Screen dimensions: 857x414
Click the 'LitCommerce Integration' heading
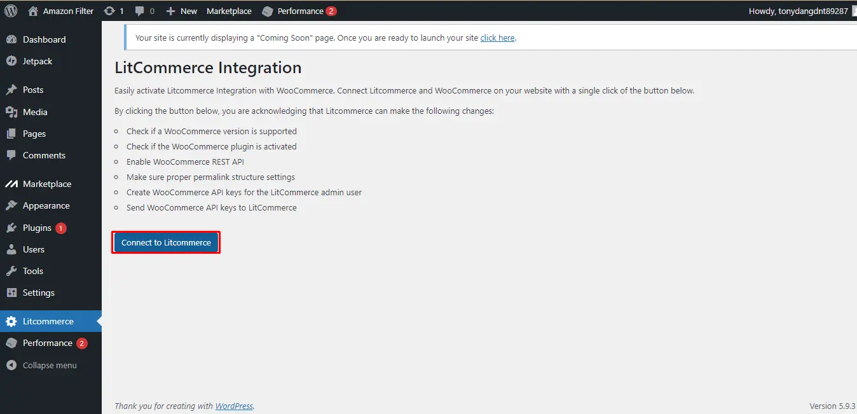click(208, 67)
